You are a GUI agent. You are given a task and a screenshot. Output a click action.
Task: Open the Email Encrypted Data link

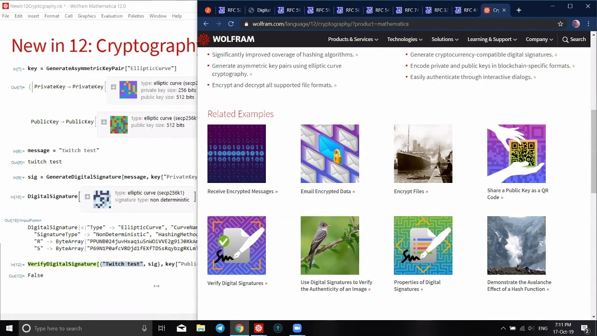click(x=328, y=191)
